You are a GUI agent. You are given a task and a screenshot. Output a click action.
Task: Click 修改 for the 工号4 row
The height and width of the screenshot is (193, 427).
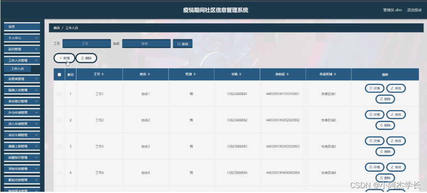pos(396,167)
